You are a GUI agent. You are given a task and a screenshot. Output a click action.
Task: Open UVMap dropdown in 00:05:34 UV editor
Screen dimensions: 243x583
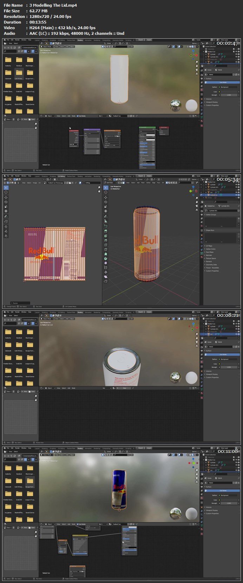[92, 183]
